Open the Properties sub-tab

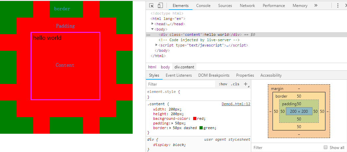tap(245, 75)
